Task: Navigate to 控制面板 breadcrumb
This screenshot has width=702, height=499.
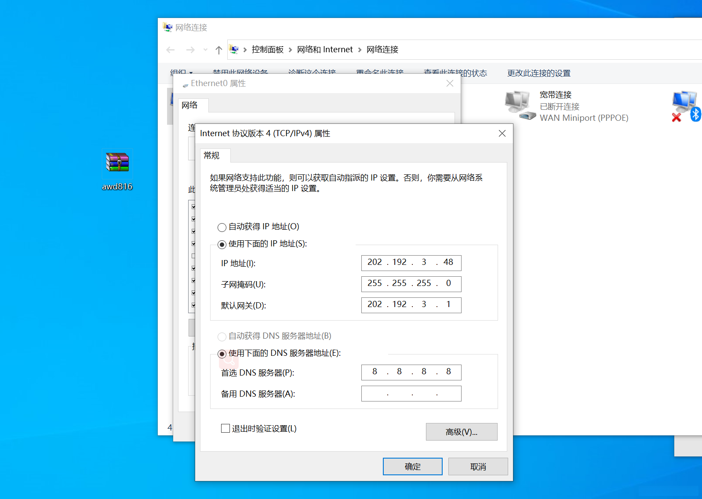Action: [268, 50]
